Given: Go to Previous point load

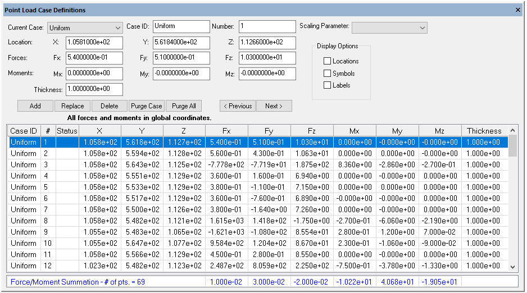Looking at the screenshot, I should pos(237,106).
